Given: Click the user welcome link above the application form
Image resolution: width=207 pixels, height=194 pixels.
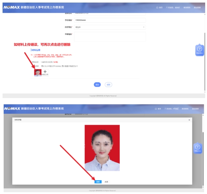Looking at the screenshot, I should point(173,8).
